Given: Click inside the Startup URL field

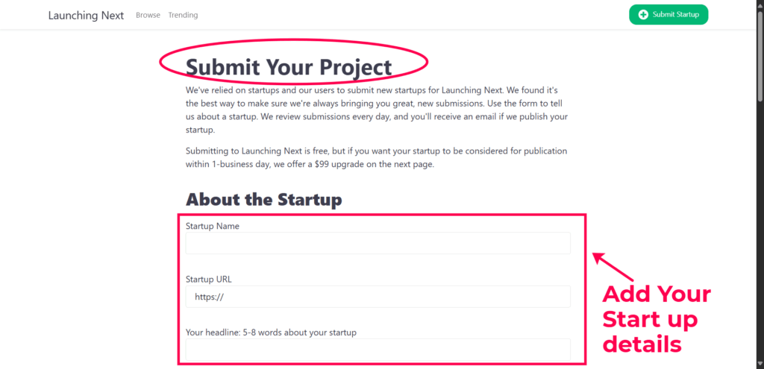Looking at the screenshot, I should [x=378, y=297].
